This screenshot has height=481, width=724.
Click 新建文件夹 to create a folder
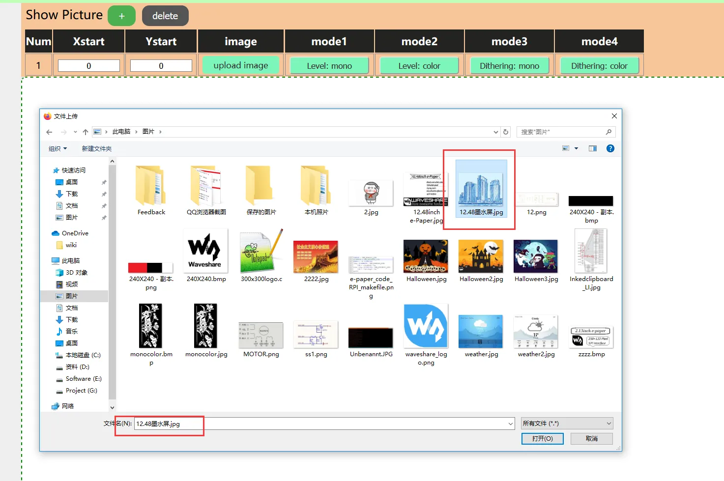coord(97,148)
